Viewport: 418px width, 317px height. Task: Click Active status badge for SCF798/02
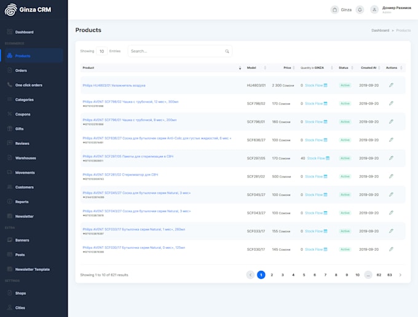click(x=345, y=103)
